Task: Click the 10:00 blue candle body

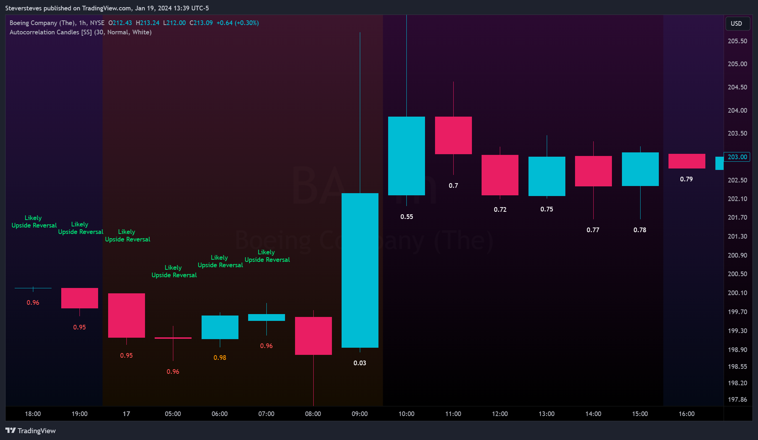Action: 406,156
